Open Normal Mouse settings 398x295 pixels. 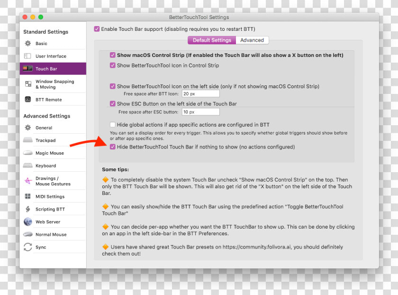click(53, 234)
